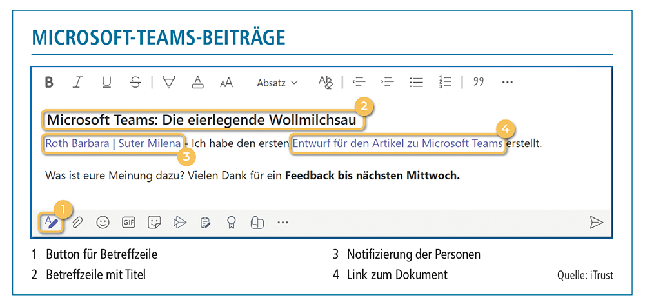645x302 pixels.
Task: Toggle underline formatting
Action: tap(106, 83)
